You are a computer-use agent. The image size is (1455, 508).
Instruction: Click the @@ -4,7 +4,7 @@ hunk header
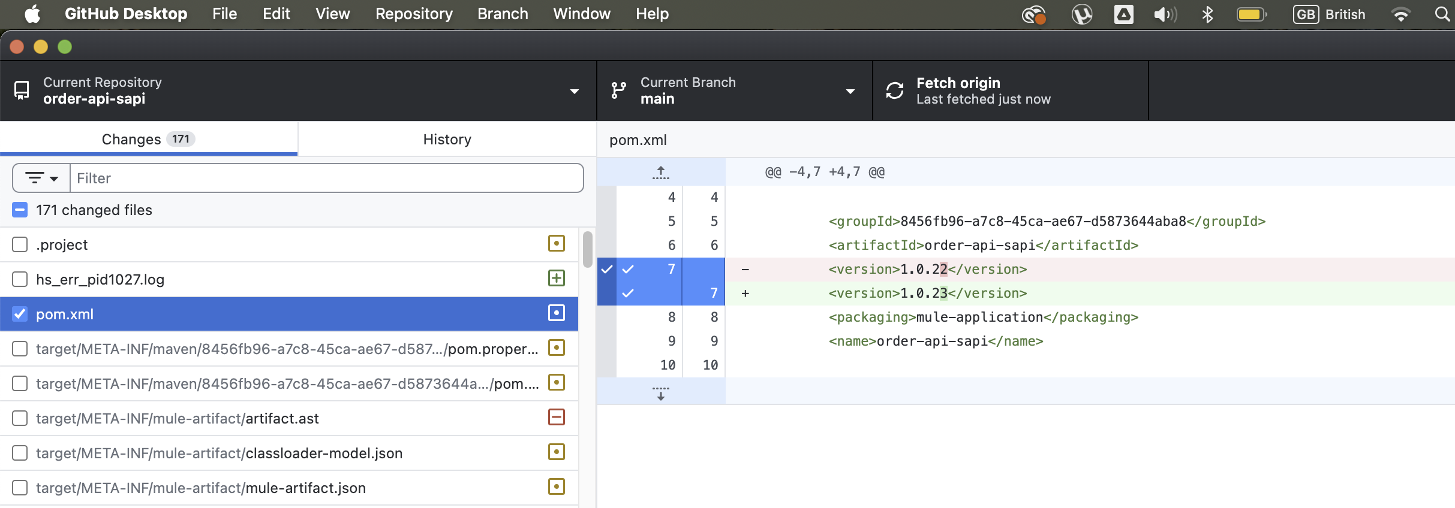click(825, 173)
